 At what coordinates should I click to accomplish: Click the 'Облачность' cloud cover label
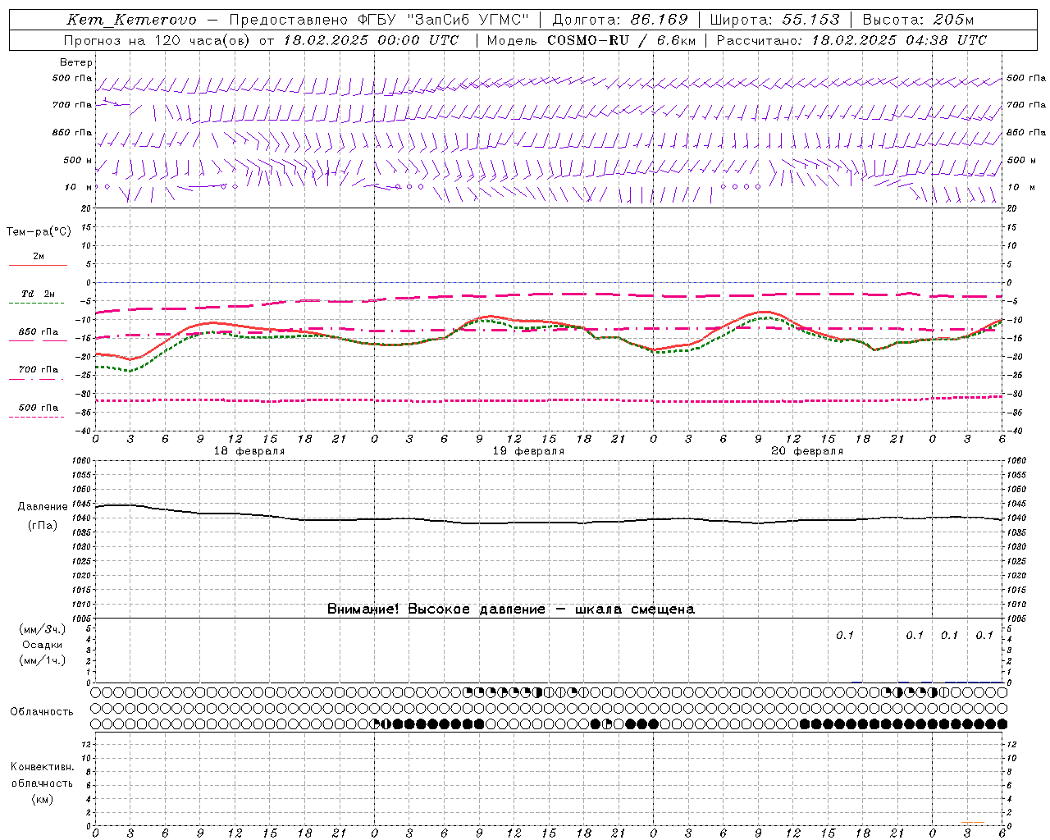pyautogui.click(x=42, y=712)
